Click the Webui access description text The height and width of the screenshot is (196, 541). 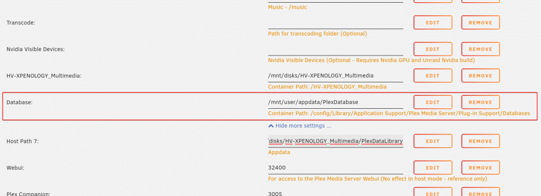(378, 179)
